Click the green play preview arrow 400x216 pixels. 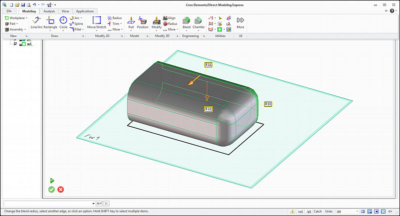52,181
